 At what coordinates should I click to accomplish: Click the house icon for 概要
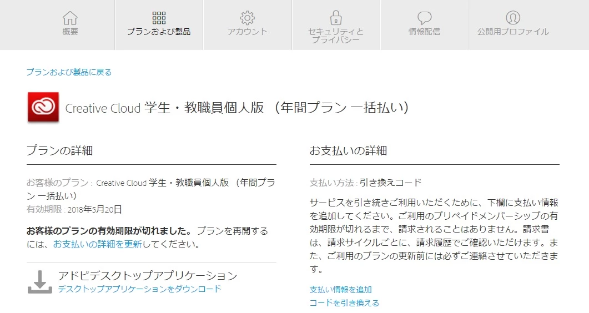click(70, 18)
